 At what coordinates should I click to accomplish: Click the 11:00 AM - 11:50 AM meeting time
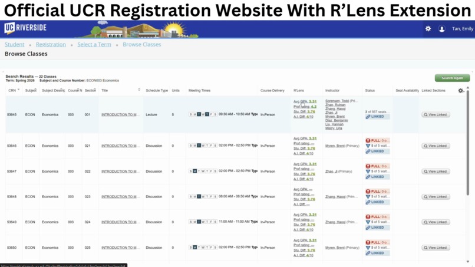[234, 222]
